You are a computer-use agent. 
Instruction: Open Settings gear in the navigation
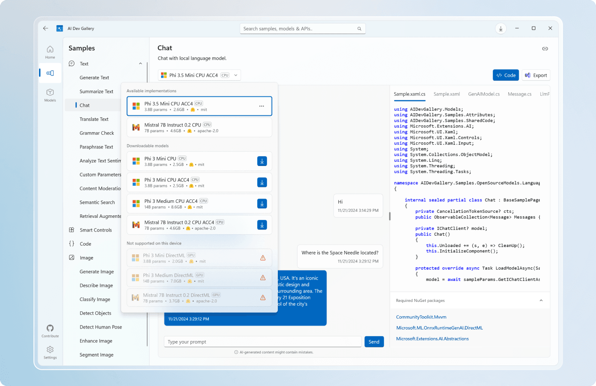click(50, 352)
